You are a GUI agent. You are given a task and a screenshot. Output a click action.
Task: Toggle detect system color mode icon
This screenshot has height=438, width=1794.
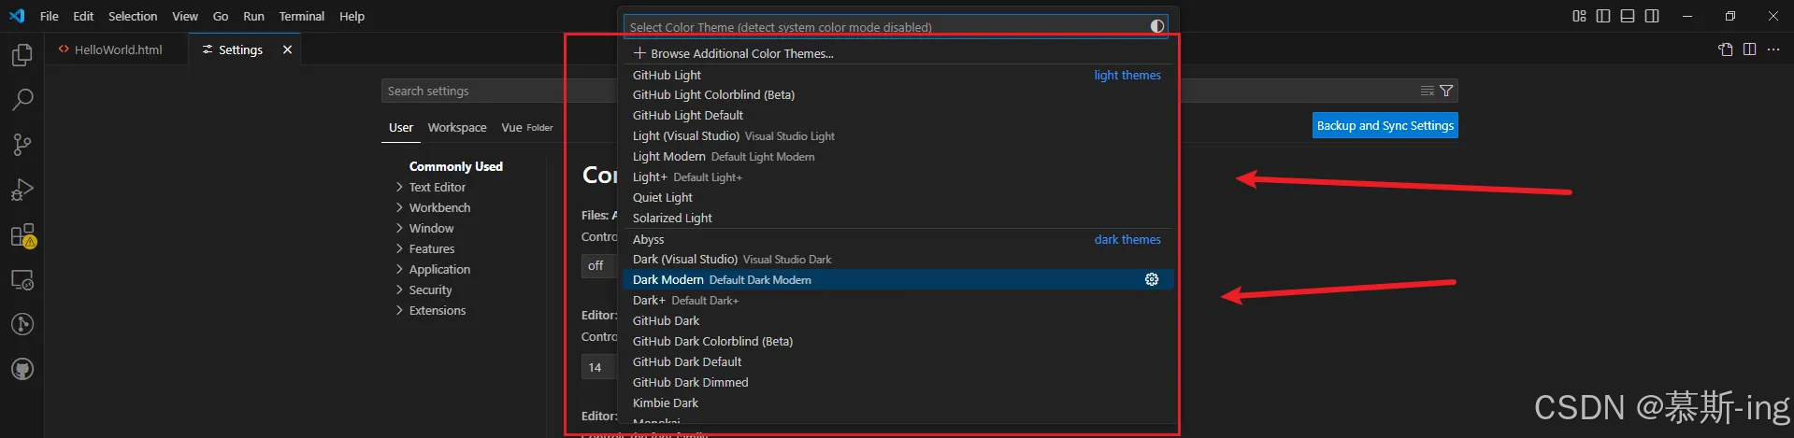coord(1157,26)
